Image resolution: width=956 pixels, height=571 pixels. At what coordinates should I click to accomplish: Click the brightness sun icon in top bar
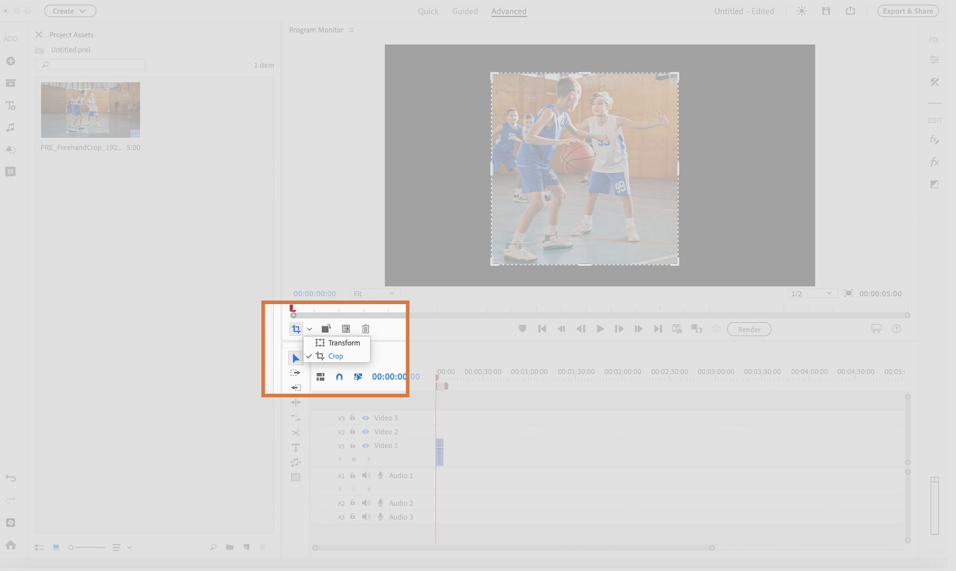click(x=802, y=11)
